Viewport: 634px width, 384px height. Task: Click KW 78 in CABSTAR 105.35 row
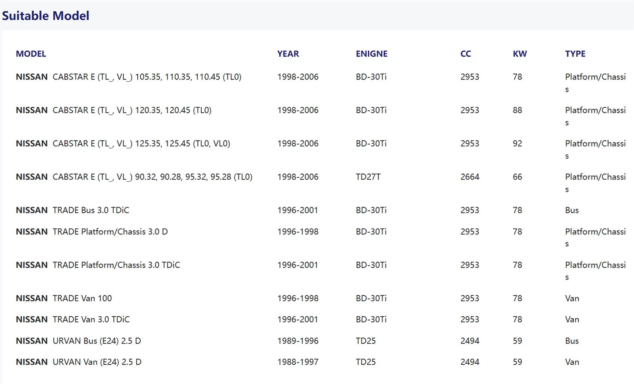tap(518, 77)
